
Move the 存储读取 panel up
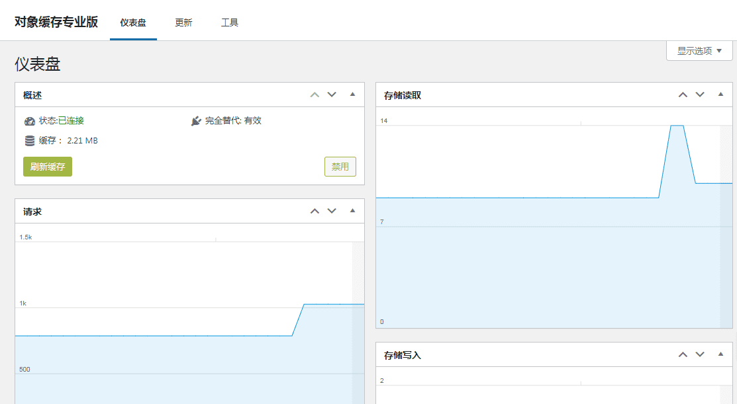683,95
